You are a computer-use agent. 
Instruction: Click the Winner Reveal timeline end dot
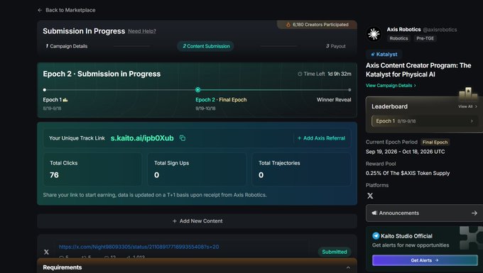coord(349,90)
